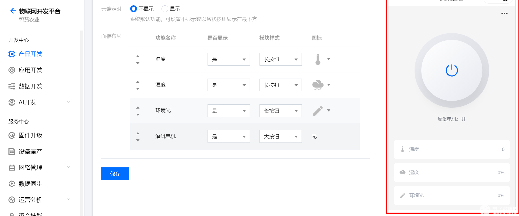Image resolution: width=519 pixels, height=216 pixels.
Task: Click the 智慧农业 project name
Action: coord(29,20)
